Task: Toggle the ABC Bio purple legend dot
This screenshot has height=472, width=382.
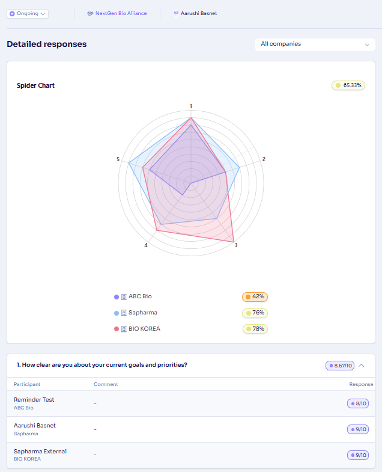Action: pyautogui.click(x=117, y=297)
